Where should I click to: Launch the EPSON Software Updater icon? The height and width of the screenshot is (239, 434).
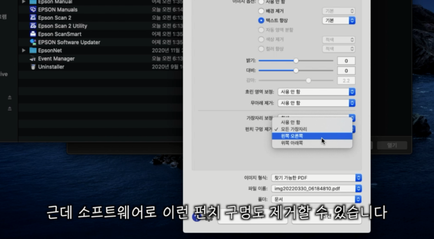tap(33, 42)
